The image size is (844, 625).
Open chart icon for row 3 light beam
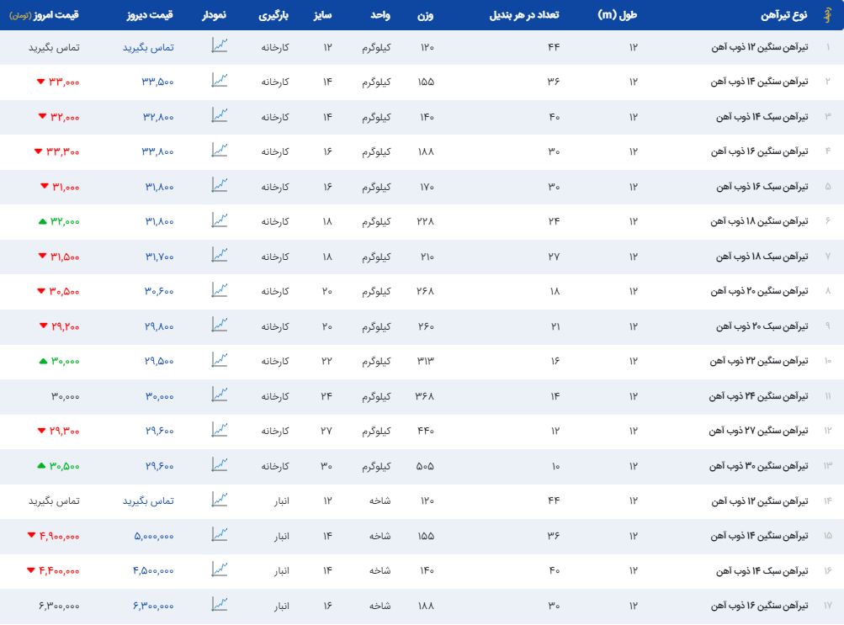[220, 116]
